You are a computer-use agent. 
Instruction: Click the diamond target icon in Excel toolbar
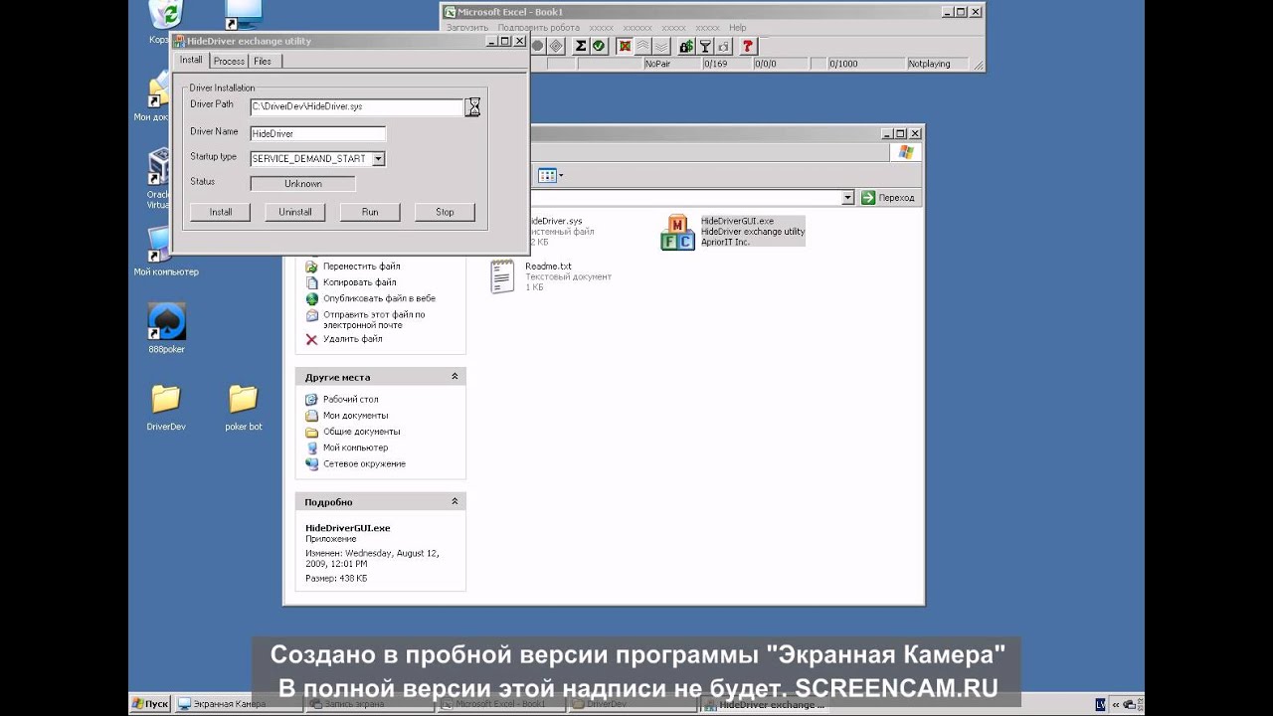point(556,46)
